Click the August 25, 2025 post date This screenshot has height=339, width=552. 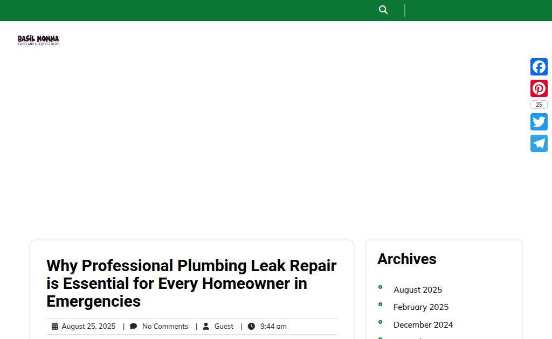tap(88, 326)
